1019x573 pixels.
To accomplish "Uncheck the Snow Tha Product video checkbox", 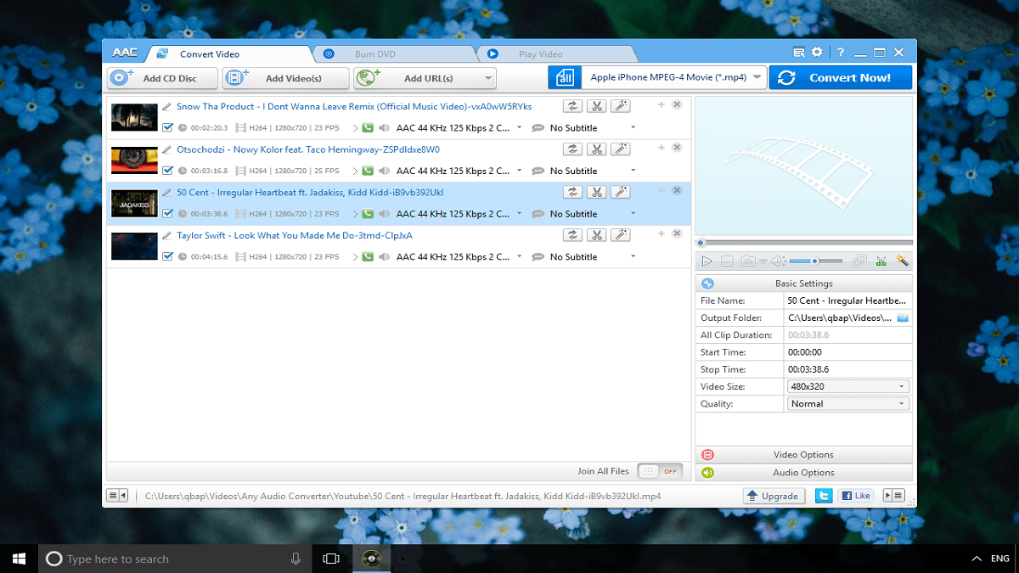I will pyautogui.click(x=167, y=127).
